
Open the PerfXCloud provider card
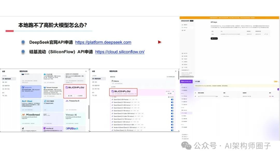click(31, 105)
